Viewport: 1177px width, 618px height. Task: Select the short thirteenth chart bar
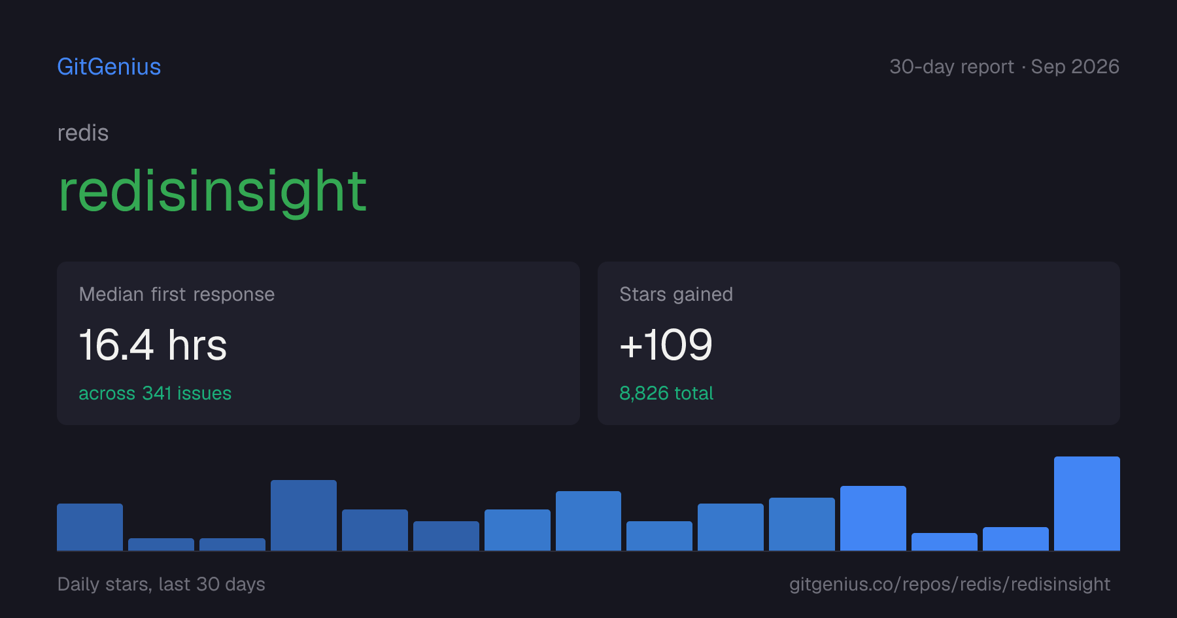click(944, 541)
